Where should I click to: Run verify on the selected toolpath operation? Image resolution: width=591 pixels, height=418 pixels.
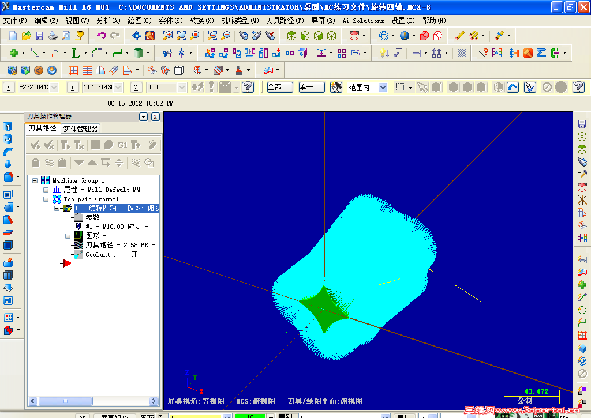pyautogui.click(x=109, y=145)
